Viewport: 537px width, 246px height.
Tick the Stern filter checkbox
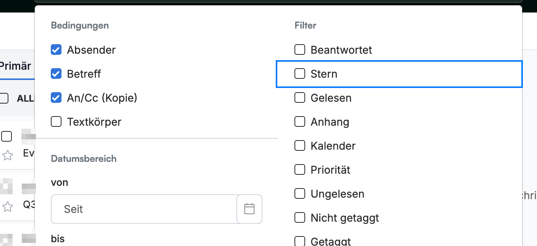(300, 74)
